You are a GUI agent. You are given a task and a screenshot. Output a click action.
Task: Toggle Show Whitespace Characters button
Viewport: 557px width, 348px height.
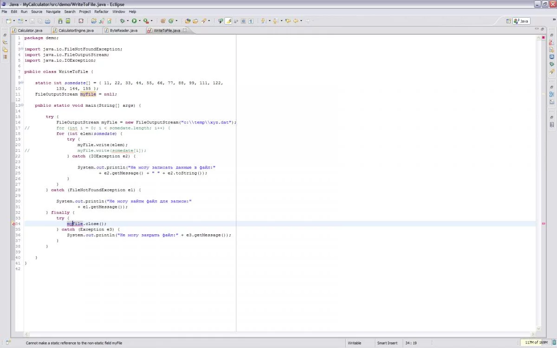pos(251,21)
